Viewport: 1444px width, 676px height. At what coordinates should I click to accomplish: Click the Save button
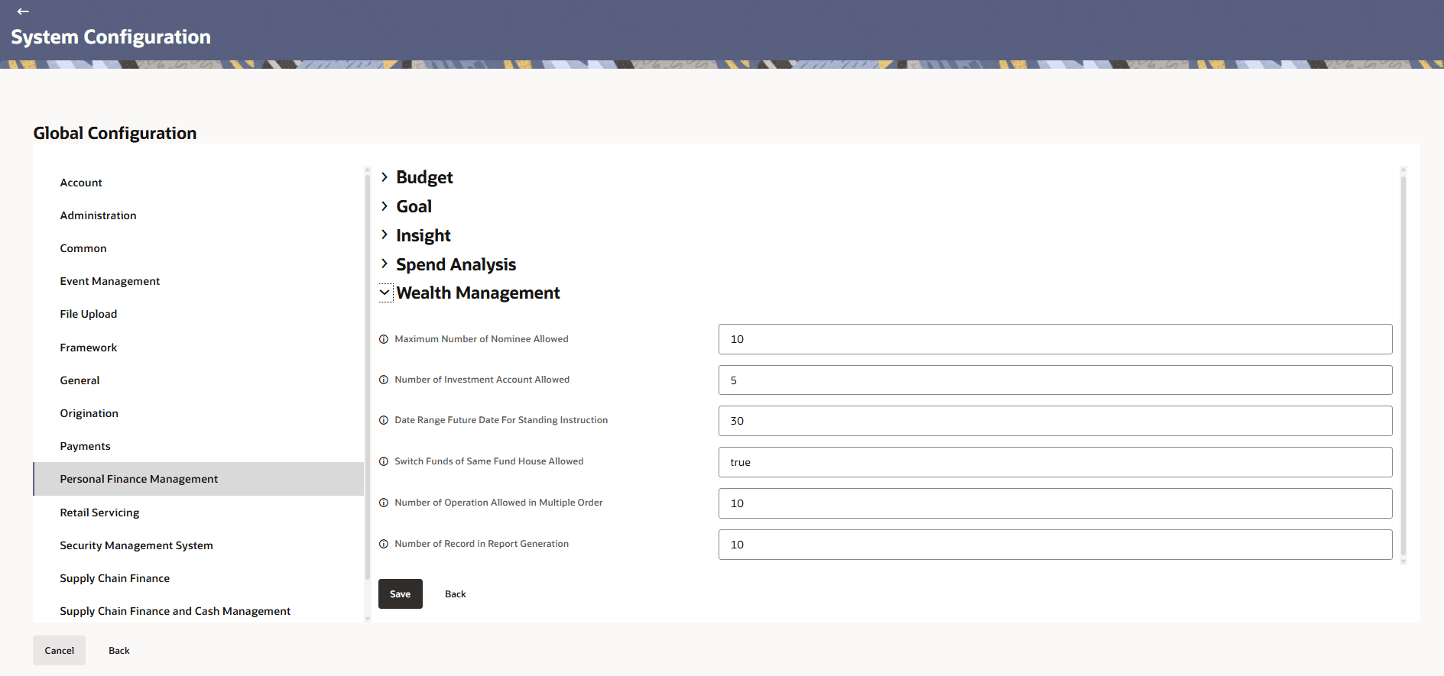(x=401, y=594)
